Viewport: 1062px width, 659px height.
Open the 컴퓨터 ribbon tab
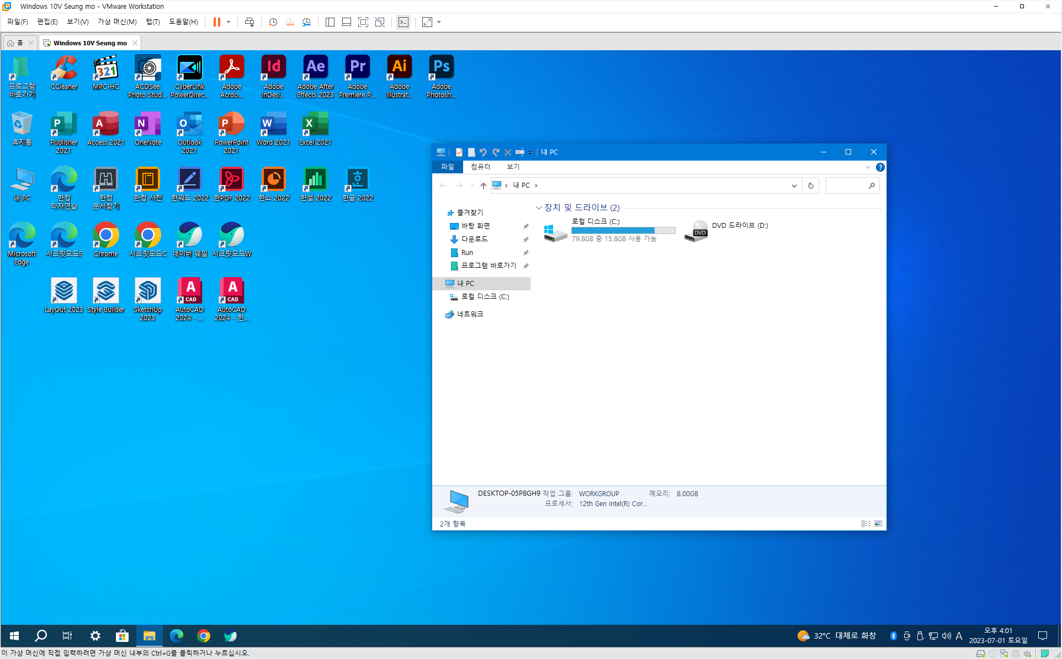[480, 167]
